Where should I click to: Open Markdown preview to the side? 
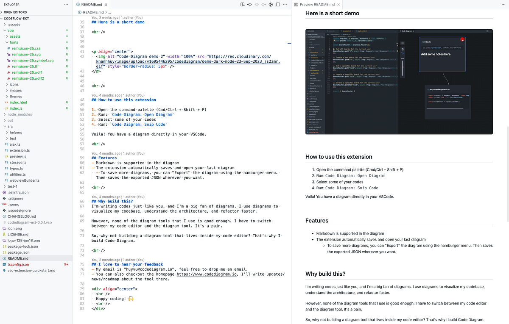(242, 4)
